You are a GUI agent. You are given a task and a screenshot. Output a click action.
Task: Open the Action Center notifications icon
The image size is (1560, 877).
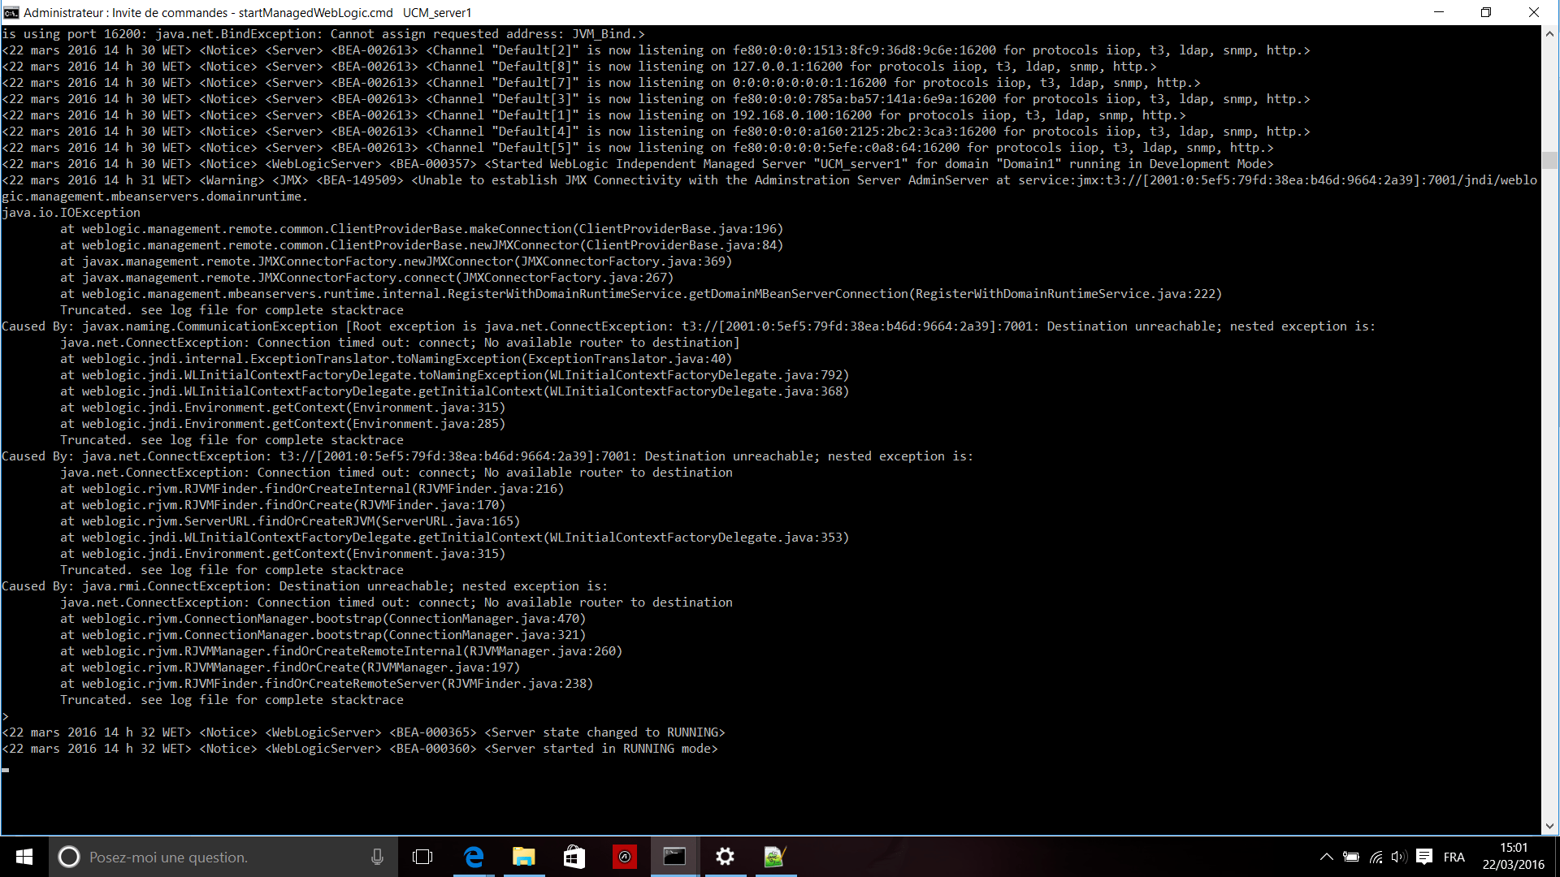click(1423, 857)
